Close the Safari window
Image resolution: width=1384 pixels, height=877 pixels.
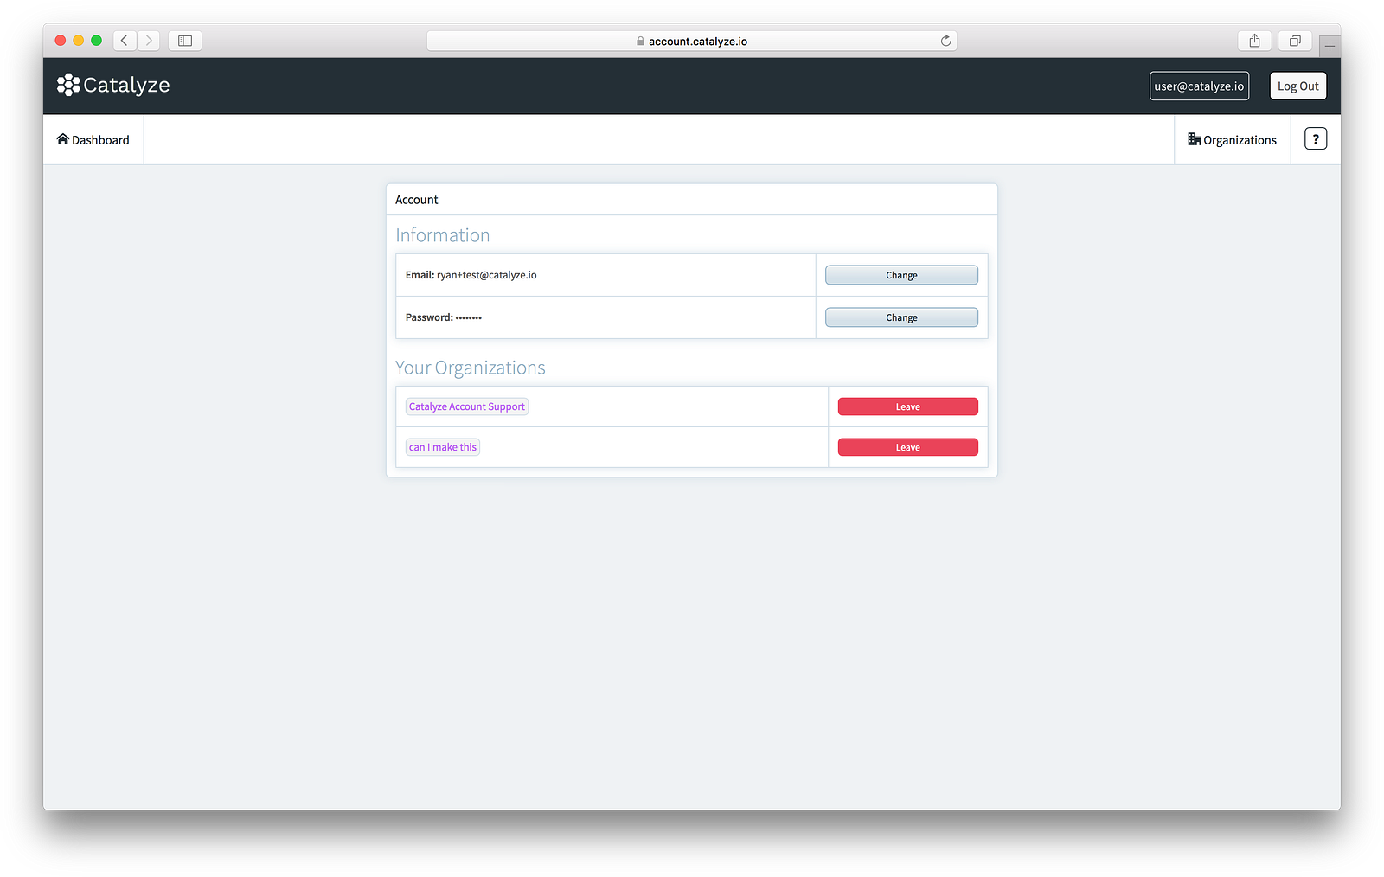coord(61,41)
